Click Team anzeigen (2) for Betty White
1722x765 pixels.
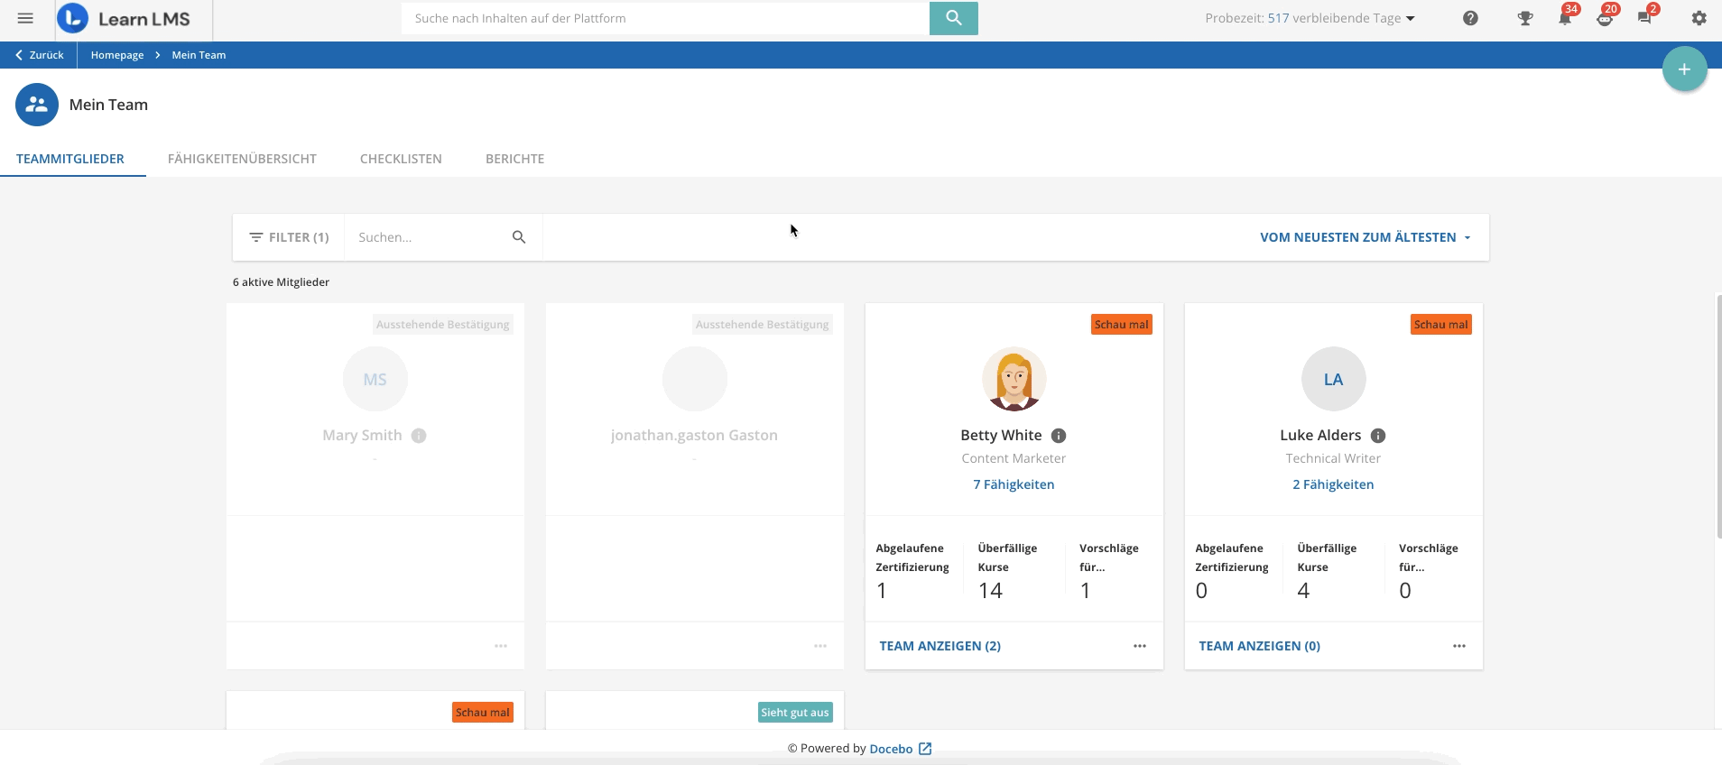940,646
